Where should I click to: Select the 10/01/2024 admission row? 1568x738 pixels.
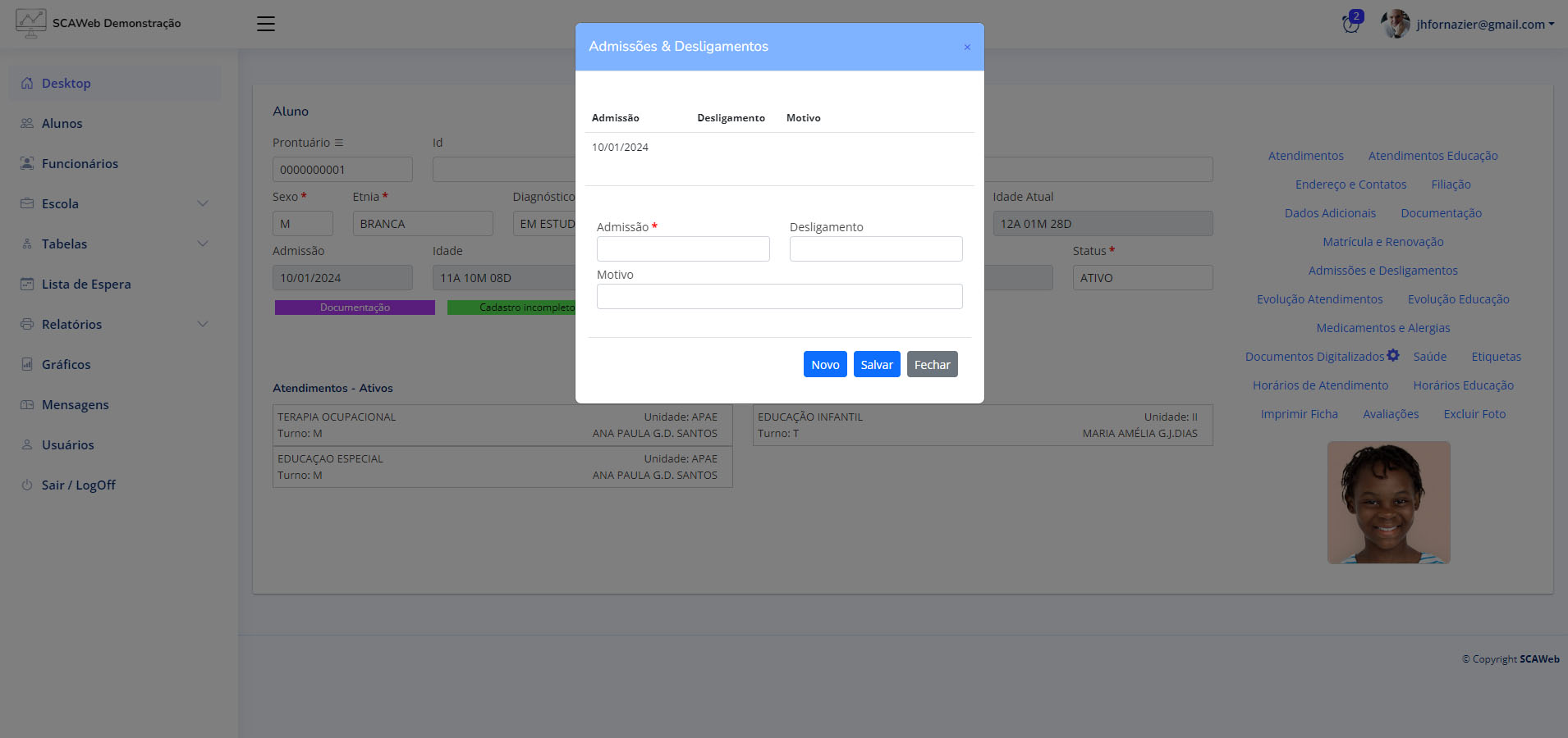click(620, 148)
